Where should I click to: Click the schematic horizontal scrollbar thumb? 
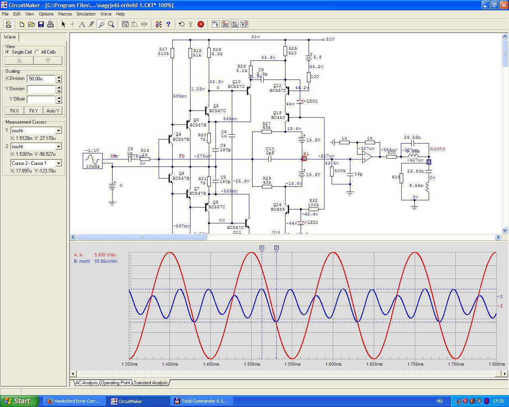coord(142,237)
